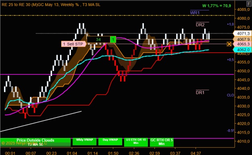This screenshot has height=155, width=252.
Task: Click the 04:37 time axis label
Action: click(196, 153)
